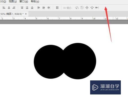This screenshot has width=128, height=97.
Task: Close the 椭圆 1 document tab
Action: (x=26, y=14)
